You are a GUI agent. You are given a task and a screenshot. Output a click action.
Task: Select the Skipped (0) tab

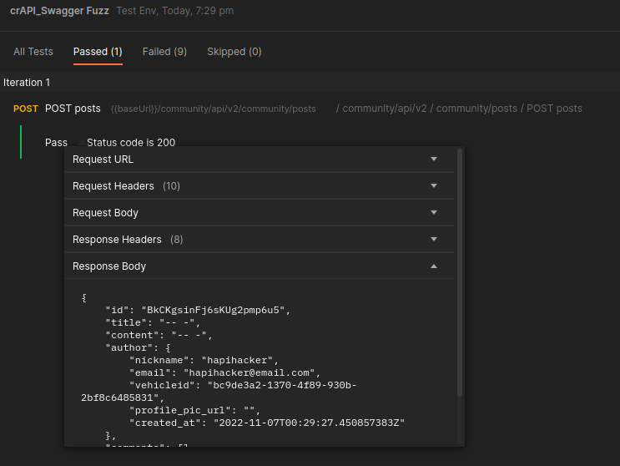234,52
